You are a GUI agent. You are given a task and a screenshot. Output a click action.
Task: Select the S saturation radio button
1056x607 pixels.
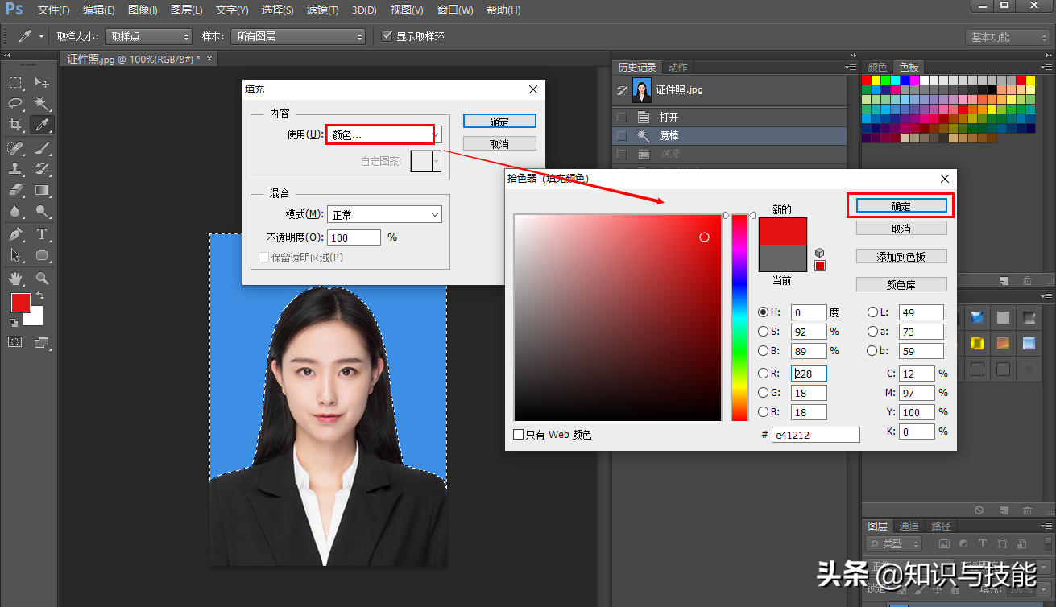pyautogui.click(x=763, y=332)
